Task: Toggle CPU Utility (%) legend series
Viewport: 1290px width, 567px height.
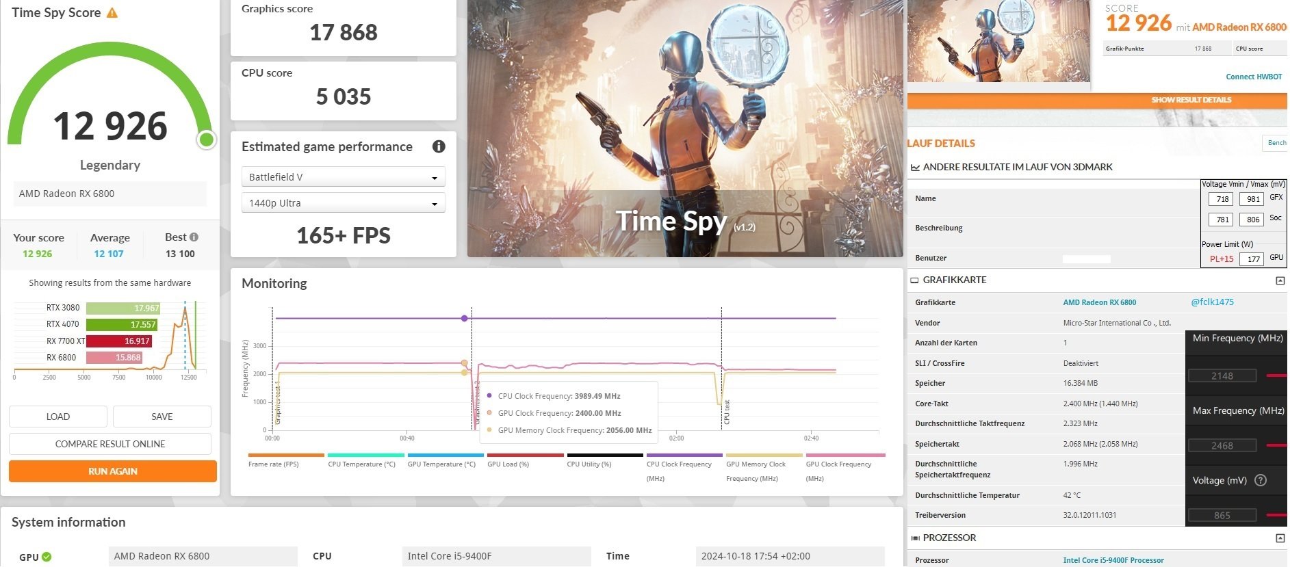Action: [x=605, y=460]
